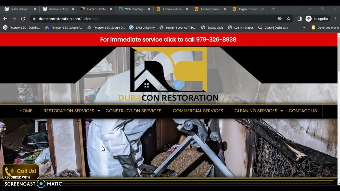Image resolution: width=340 pixels, height=191 pixels.
Task: Open RESTORATION SERVICES menu item
Action: (69, 111)
